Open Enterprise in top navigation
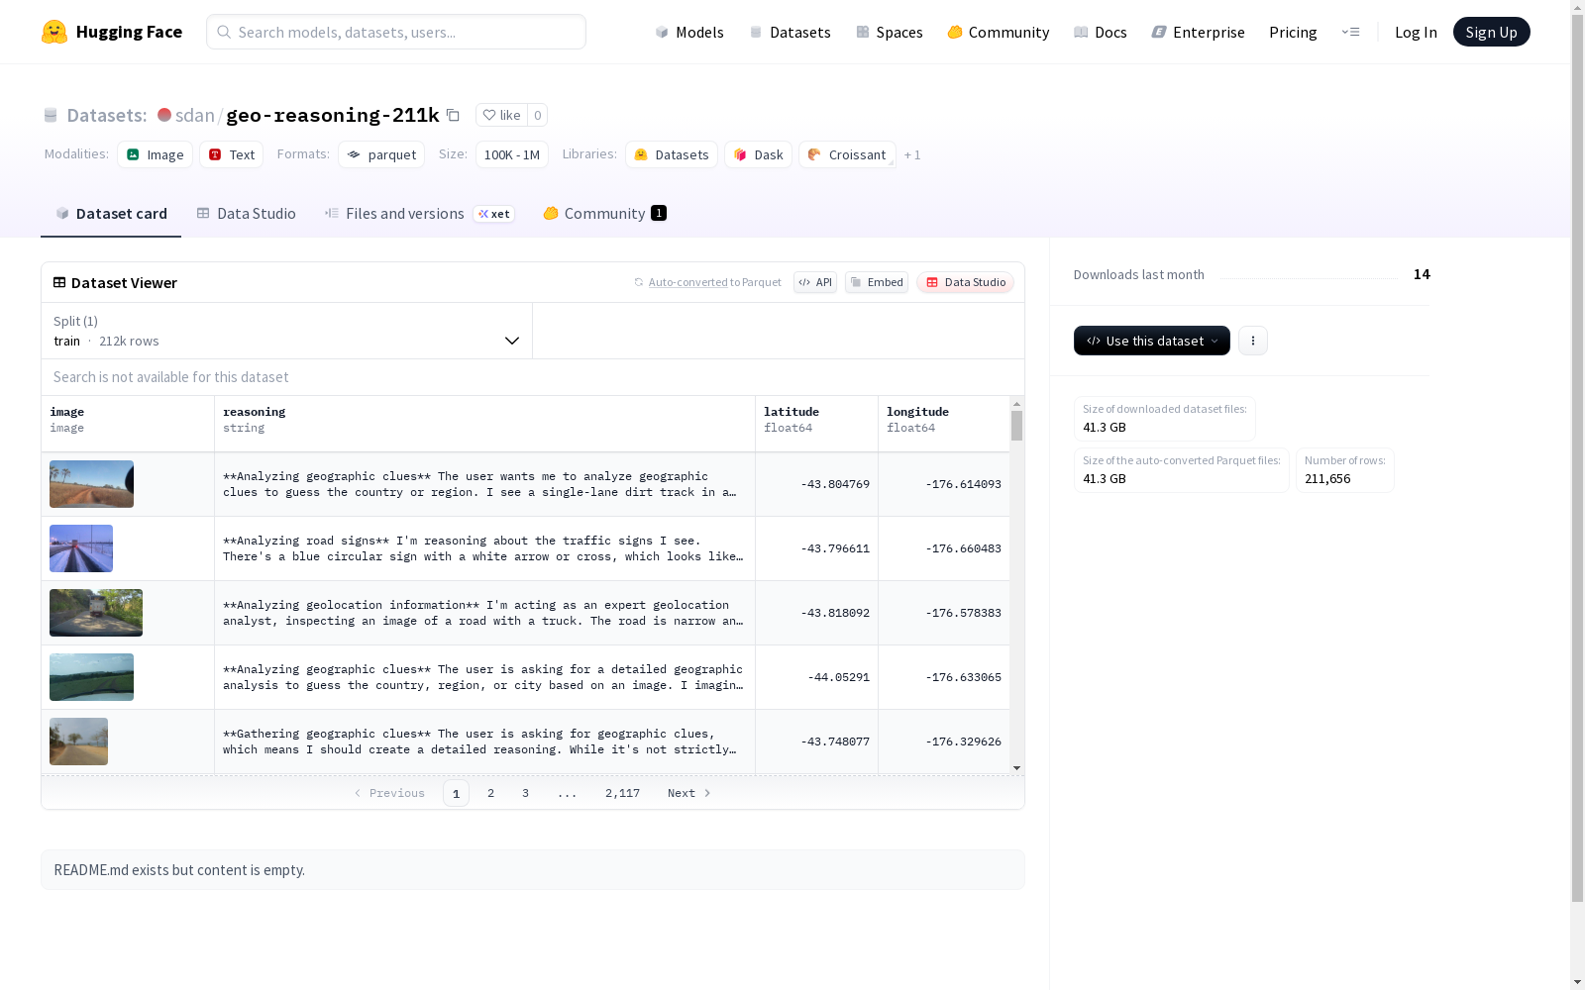 click(1199, 32)
